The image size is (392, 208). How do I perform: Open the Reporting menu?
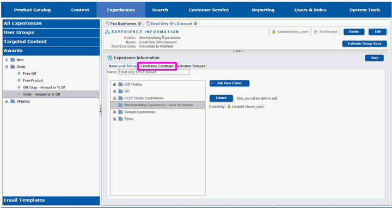[x=263, y=10]
